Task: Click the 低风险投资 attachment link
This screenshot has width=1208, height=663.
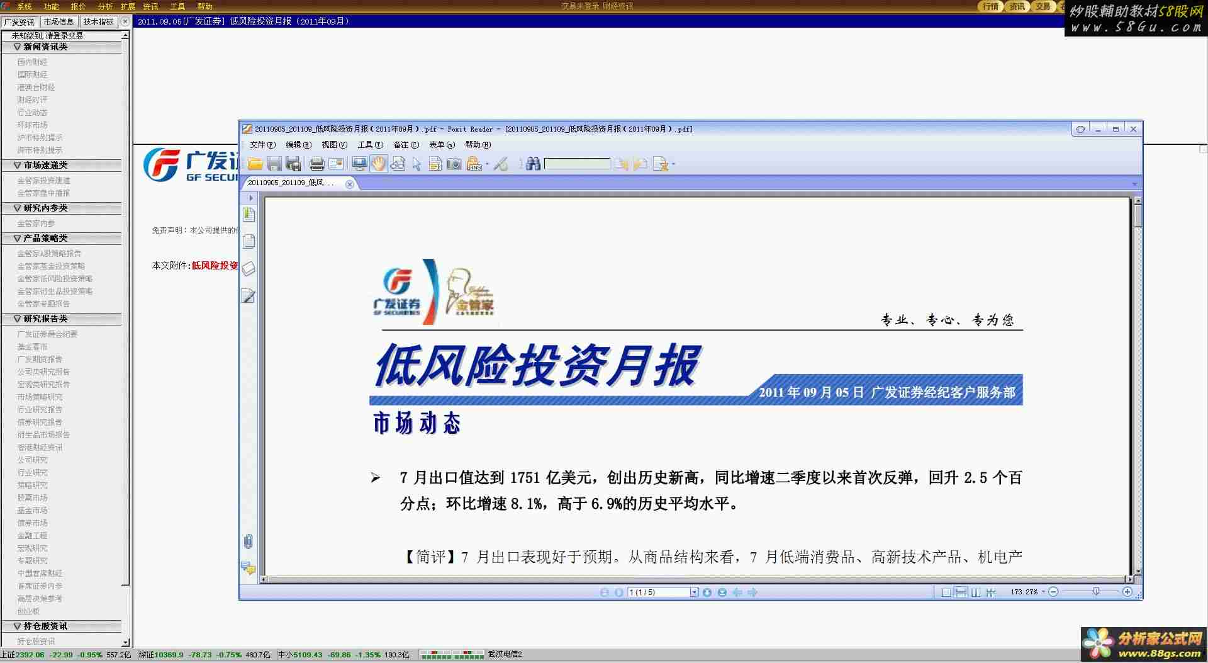Action: pyautogui.click(x=215, y=266)
